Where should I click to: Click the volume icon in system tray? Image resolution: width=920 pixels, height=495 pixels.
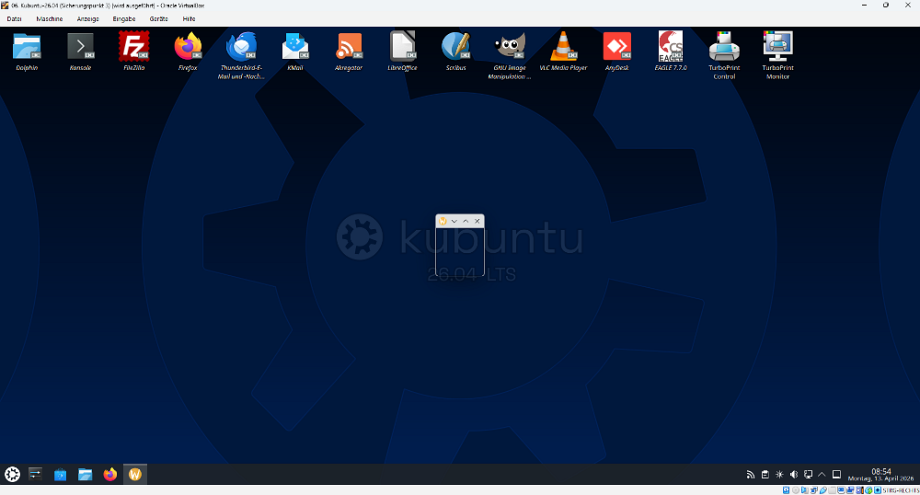(x=794, y=475)
